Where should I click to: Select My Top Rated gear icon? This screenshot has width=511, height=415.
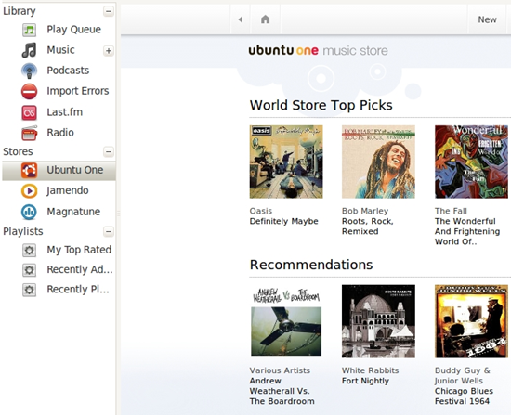(30, 250)
